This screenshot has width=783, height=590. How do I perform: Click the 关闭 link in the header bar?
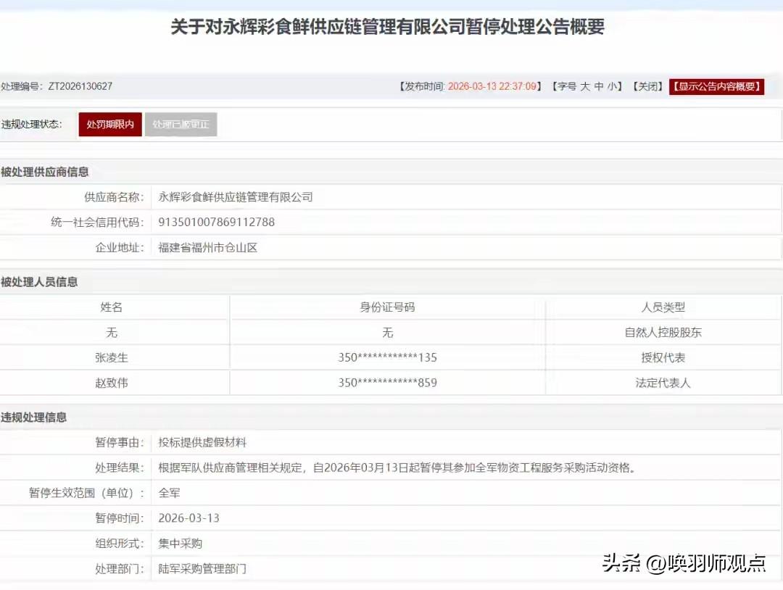(x=647, y=86)
